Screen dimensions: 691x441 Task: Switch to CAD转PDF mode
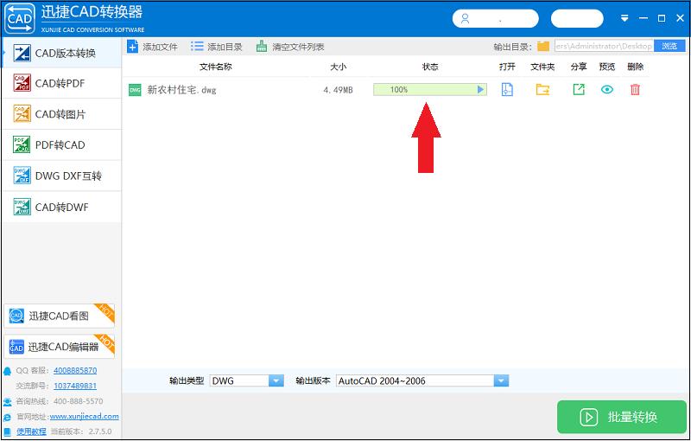point(61,83)
